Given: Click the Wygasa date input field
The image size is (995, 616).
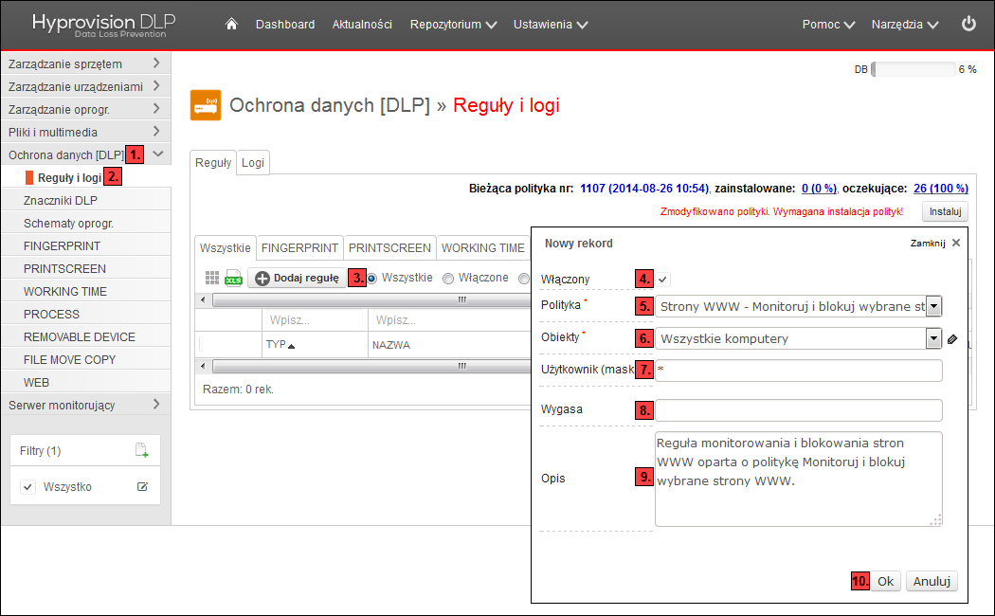Looking at the screenshot, I should [798, 410].
